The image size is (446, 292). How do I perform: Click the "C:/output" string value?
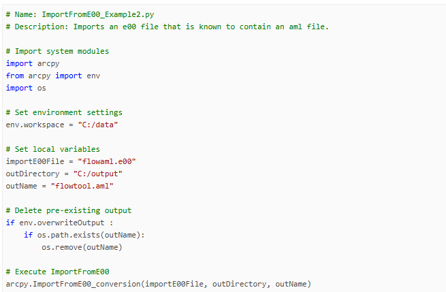[89, 174]
